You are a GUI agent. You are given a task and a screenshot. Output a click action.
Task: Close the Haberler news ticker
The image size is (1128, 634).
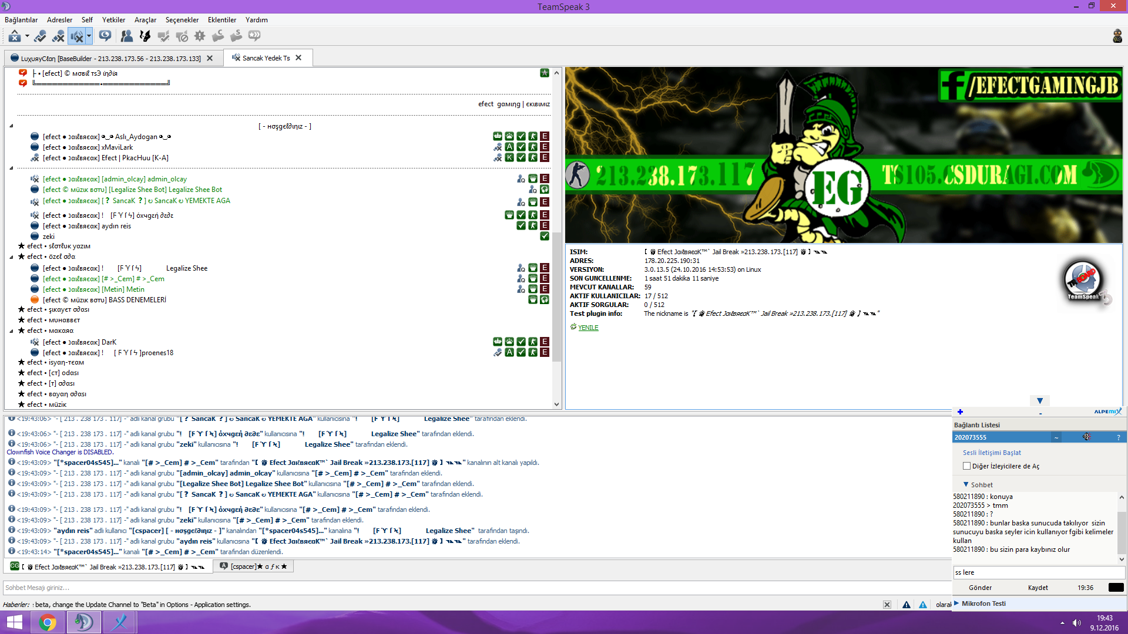pos(887,605)
